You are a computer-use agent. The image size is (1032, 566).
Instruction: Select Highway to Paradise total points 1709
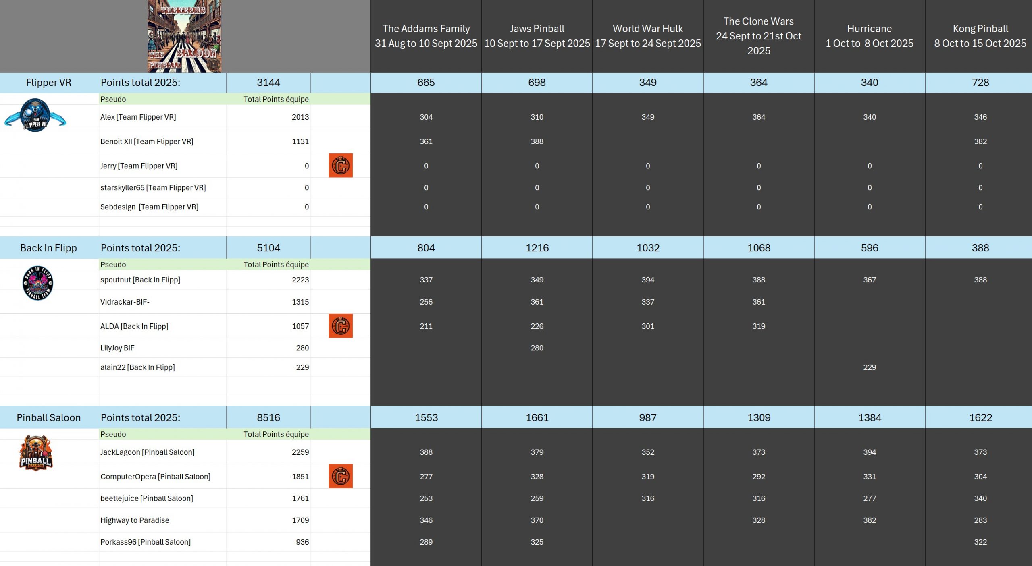tap(300, 520)
